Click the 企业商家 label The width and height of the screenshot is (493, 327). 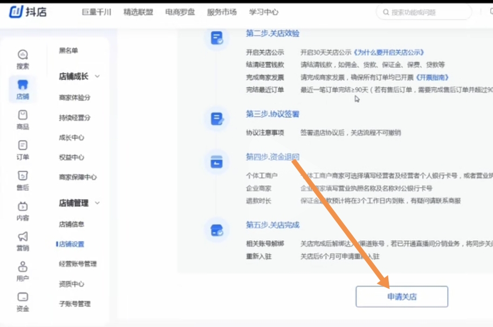[258, 189]
